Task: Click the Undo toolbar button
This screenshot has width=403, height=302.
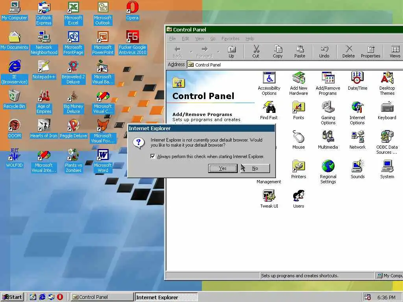Action: click(x=324, y=52)
